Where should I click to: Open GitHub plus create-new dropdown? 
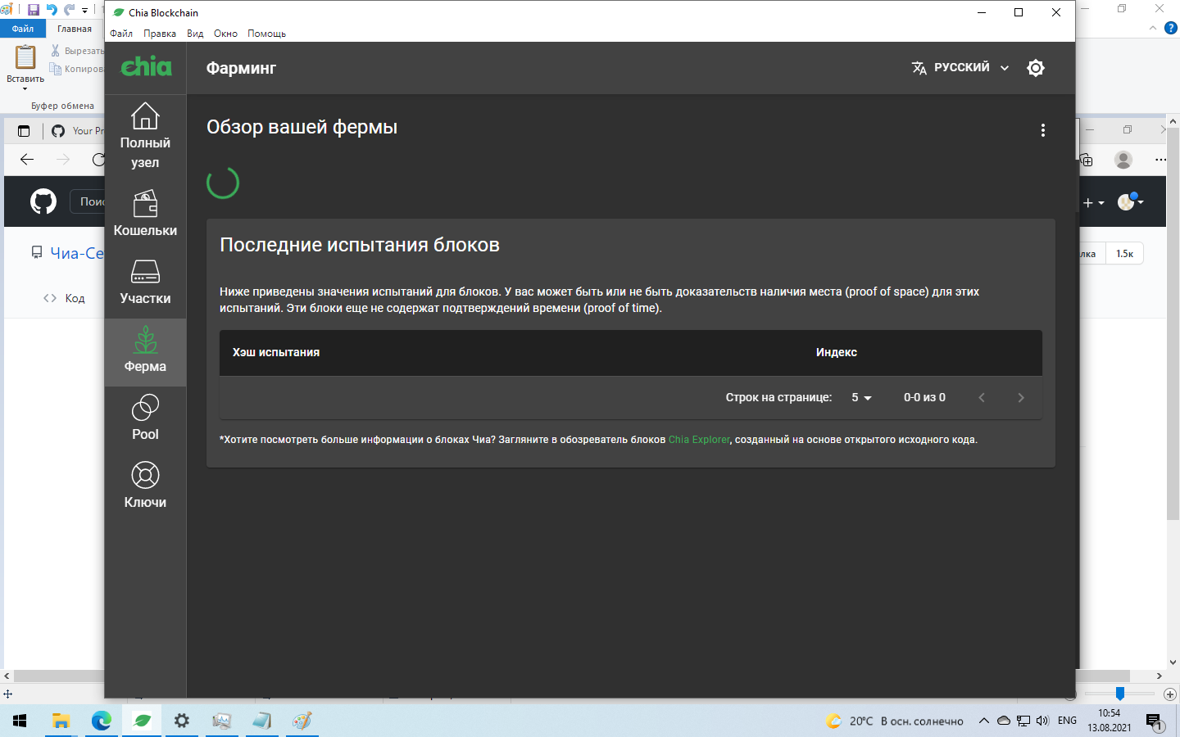point(1094,202)
